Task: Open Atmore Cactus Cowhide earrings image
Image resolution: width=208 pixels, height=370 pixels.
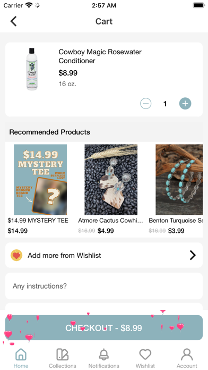Action: (x=111, y=180)
